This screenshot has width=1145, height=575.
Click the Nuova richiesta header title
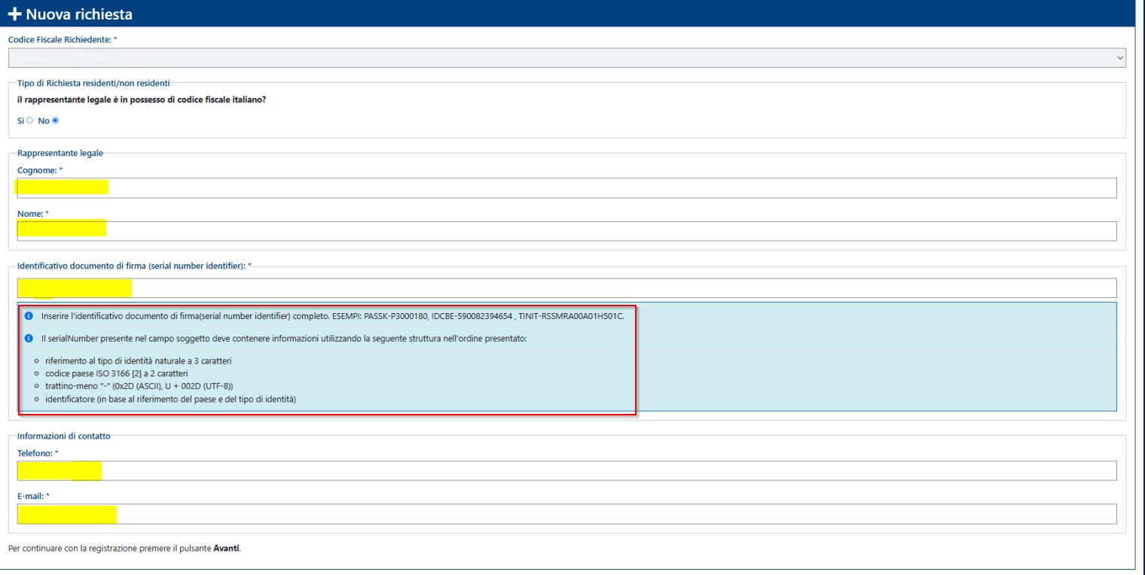(x=79, y=14)
